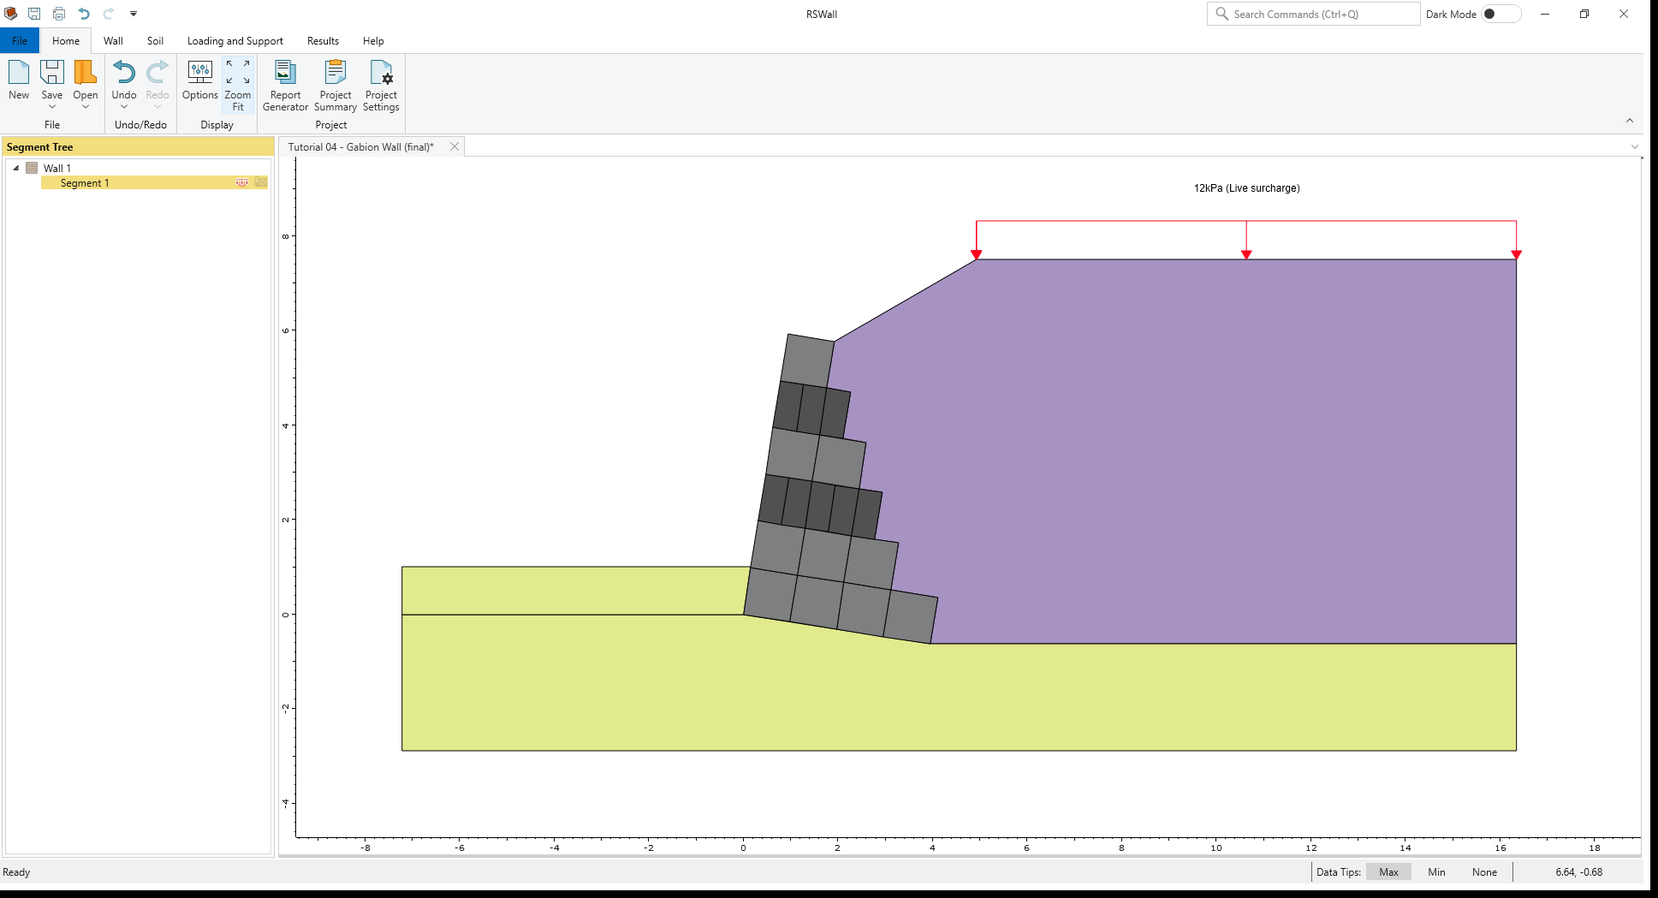Click the large Undo icon in ribbon
This screenshot has width=1658, height=898.
[x=124, y=72]
